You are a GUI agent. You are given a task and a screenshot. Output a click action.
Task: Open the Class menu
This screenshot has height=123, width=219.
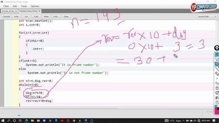tap(6, 6)
